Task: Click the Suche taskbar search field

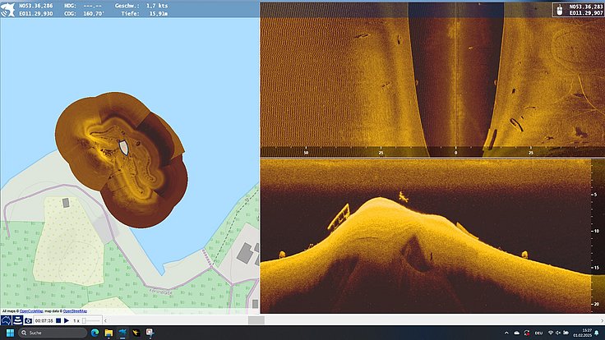Action: tap(53, 333)
